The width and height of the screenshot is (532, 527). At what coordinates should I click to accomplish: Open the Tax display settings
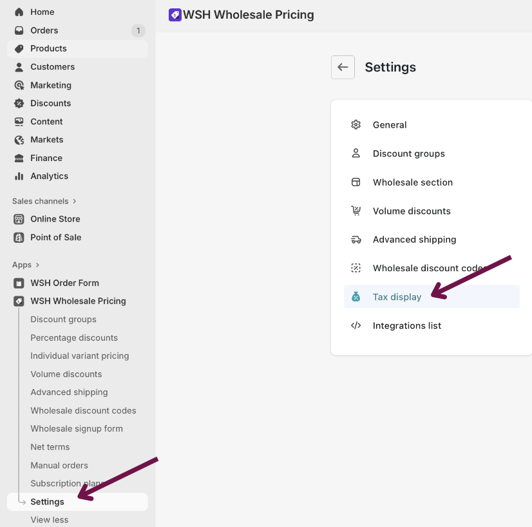[x=397, y=297]
